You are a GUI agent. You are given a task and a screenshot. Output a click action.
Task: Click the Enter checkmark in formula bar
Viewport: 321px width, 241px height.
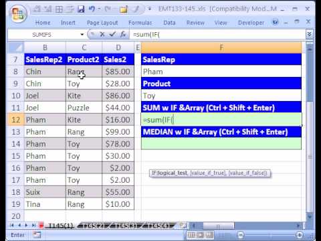click(112, 34)
